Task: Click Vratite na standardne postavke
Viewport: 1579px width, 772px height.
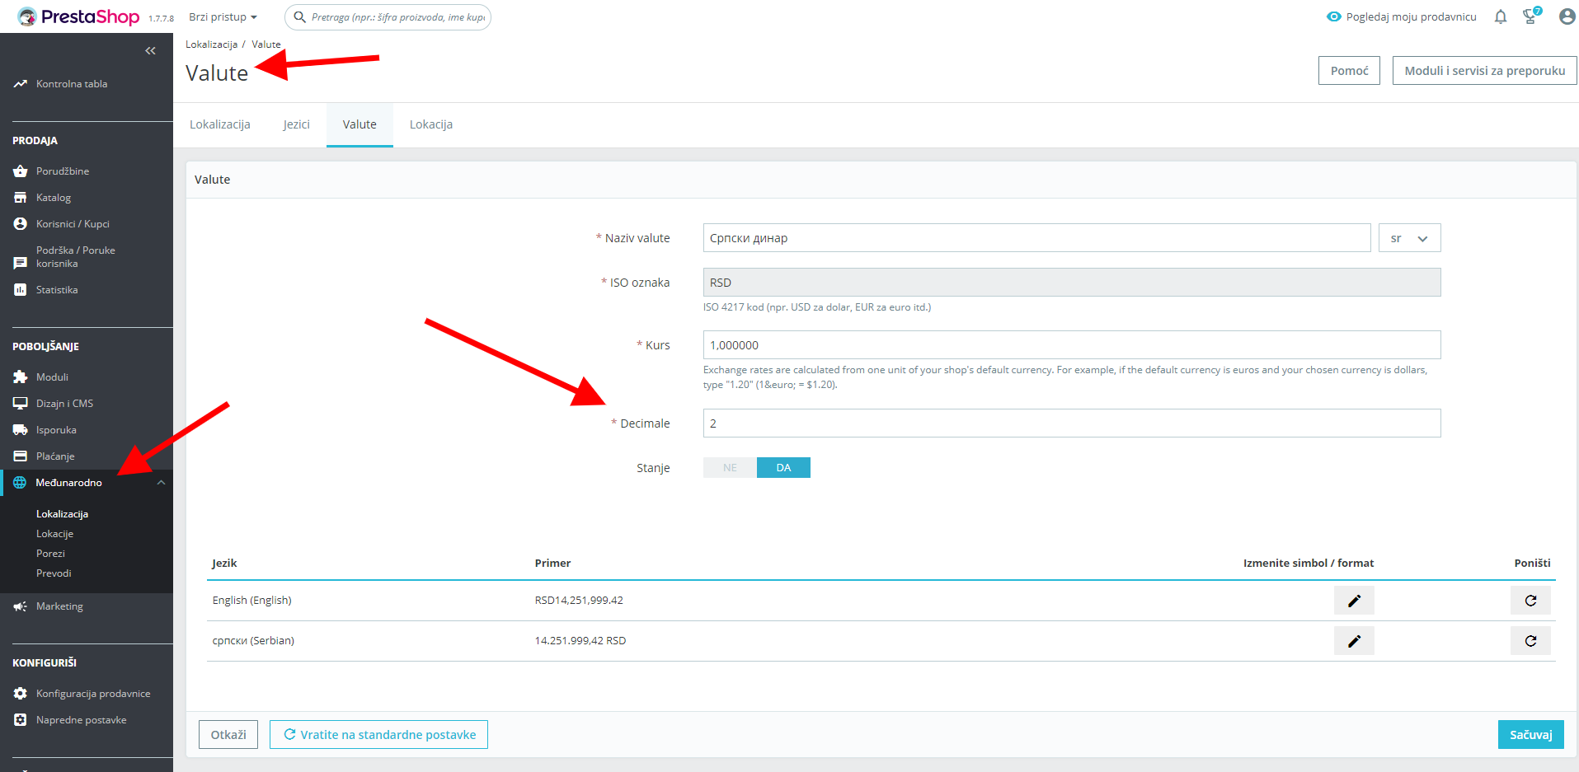Action: (378, 735)
